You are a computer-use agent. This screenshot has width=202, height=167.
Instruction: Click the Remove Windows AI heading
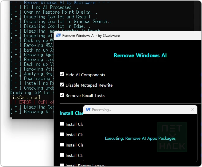pyautogui.click(x=140, y=55)
